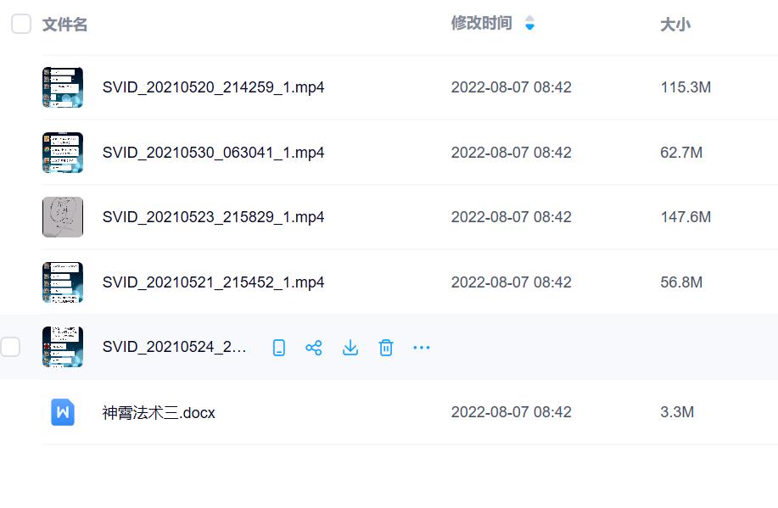The width and height of the screenshot is (778, 508).
Task: Click the 大小 column header
Action: click(674, 25)
